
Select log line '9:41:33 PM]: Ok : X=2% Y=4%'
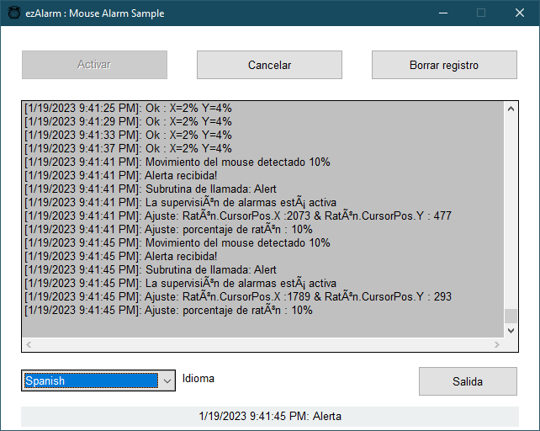pyautogui.click(x=128, y=136)
